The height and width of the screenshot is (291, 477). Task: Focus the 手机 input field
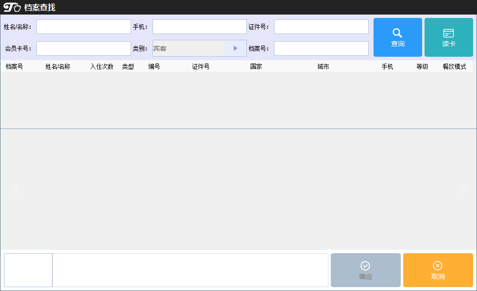[200, 27]
